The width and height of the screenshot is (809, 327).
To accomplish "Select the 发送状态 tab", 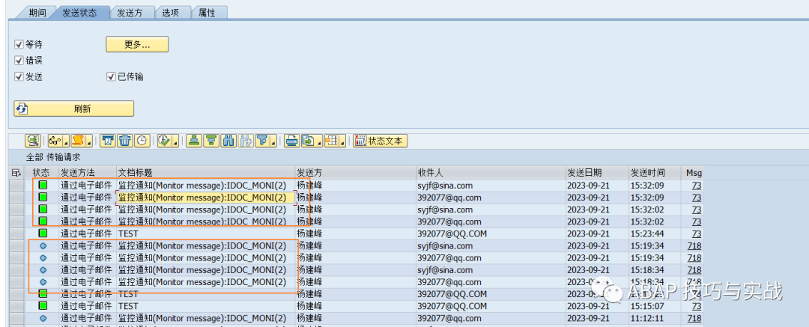I will click(x=79, y=13).
